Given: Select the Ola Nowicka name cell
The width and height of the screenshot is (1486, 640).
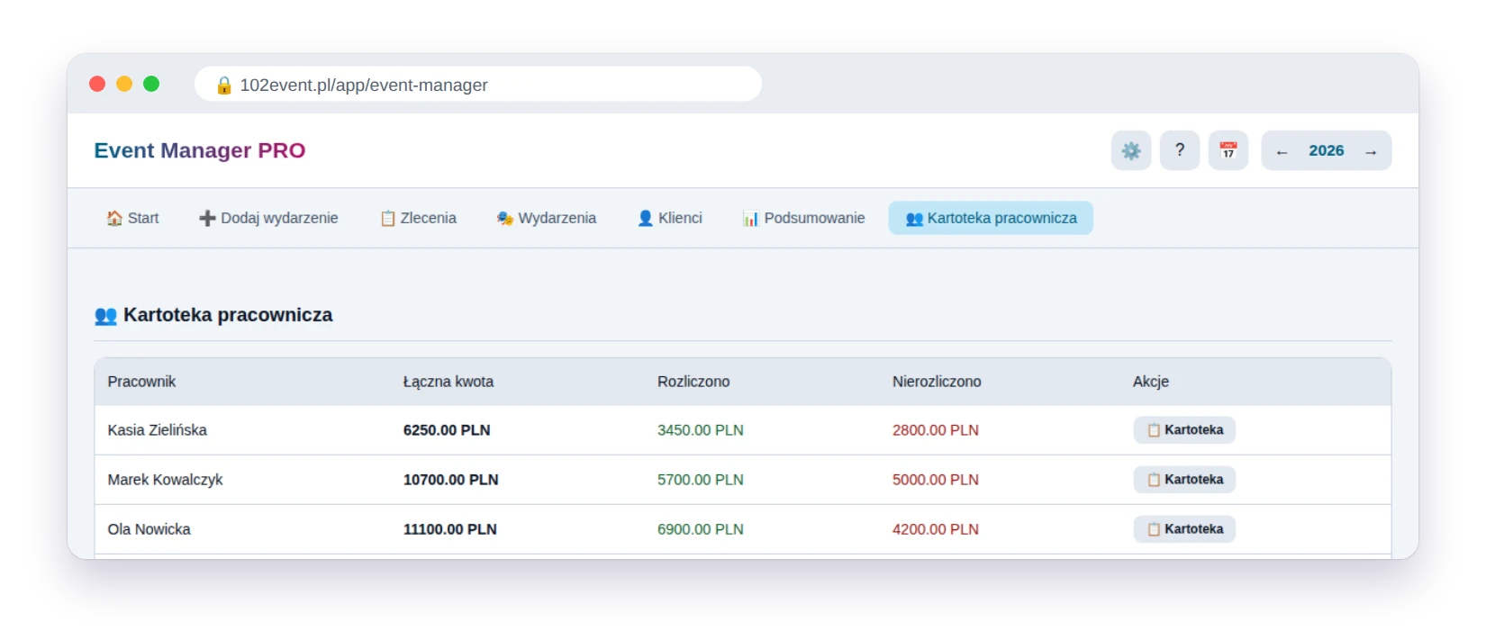Looking at the screenshot, I should click(x=150, y=529).
